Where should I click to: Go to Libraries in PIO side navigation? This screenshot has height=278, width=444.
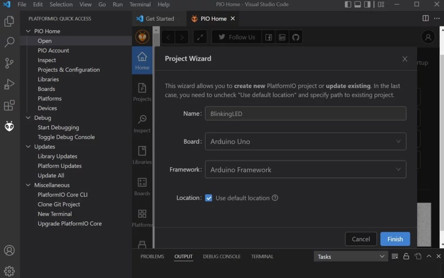[x=142, y=155]
